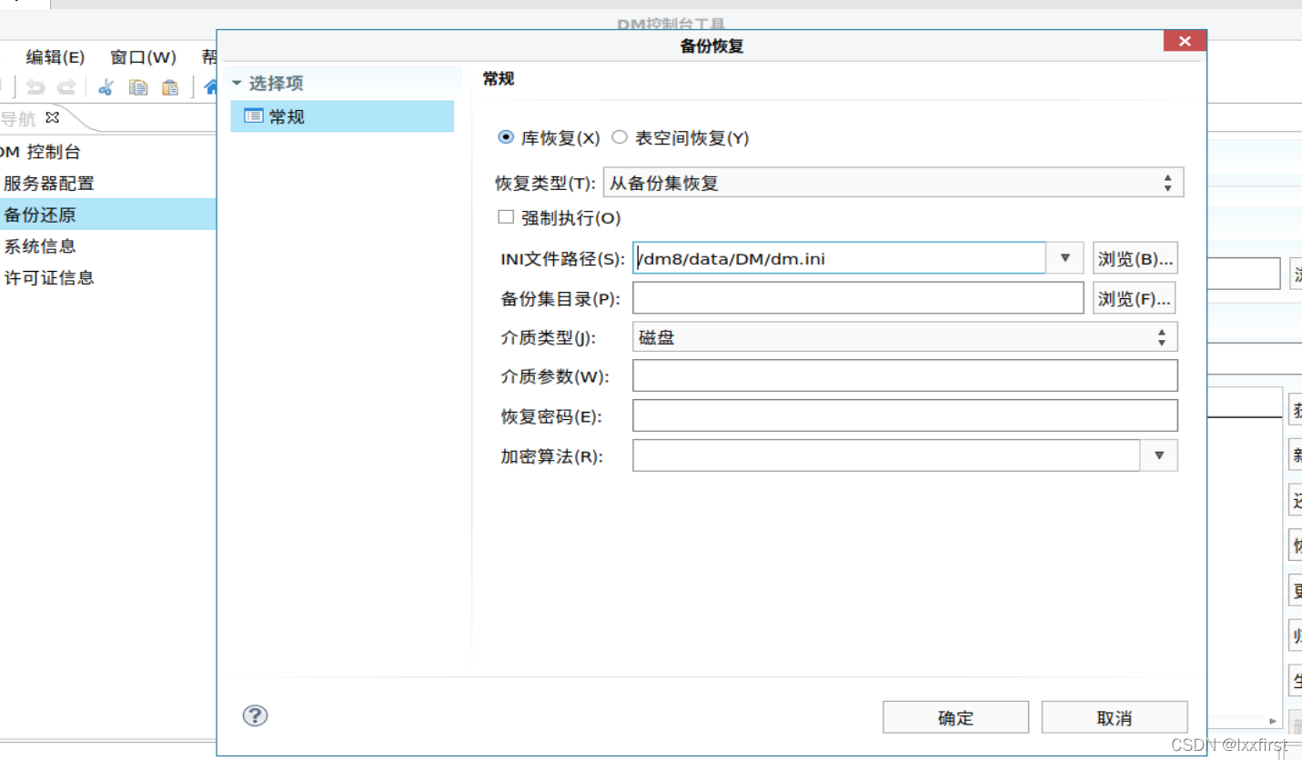Click the 介质参数(W) input field

tap(905, 375)
